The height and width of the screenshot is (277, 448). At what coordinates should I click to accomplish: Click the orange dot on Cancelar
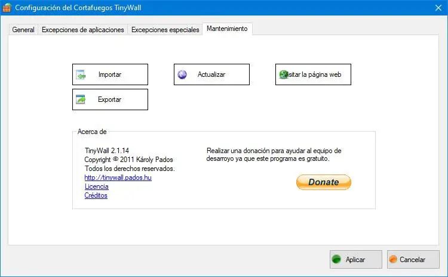[393, 259]
